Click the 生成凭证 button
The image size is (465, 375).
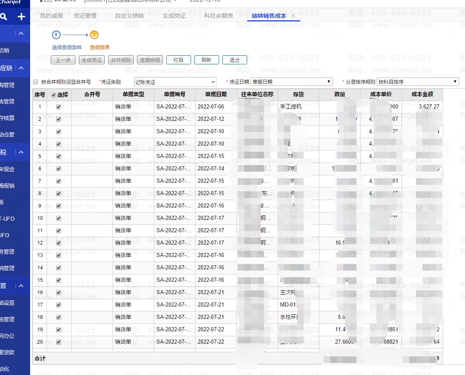[x=92, y=60]
